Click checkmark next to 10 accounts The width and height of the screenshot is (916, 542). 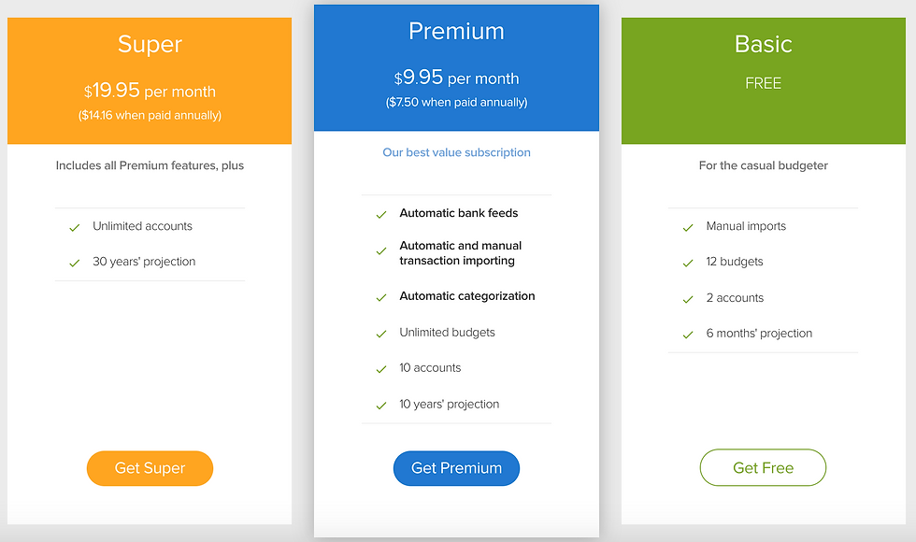point(381,369)
